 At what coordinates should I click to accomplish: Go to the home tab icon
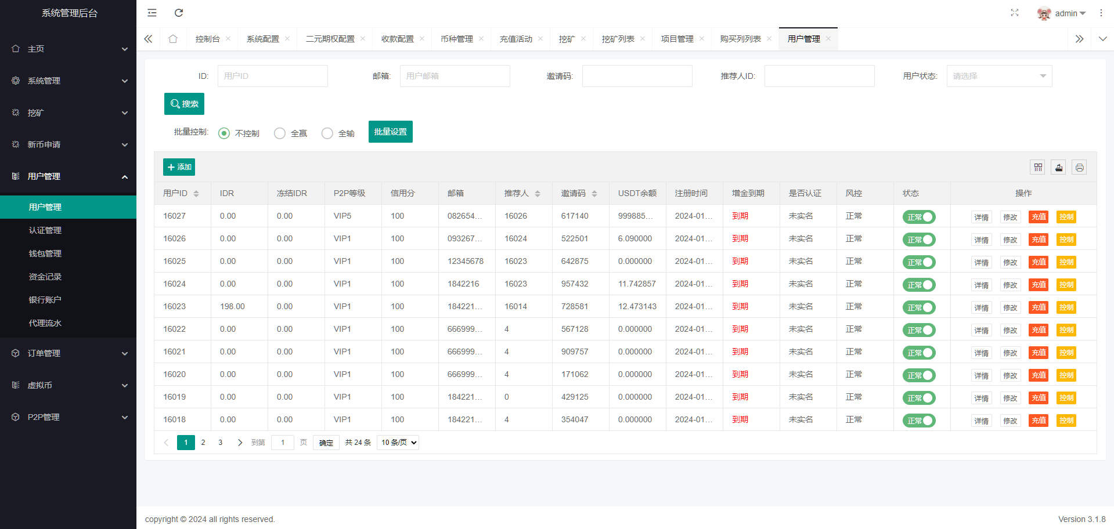point(173,39)
